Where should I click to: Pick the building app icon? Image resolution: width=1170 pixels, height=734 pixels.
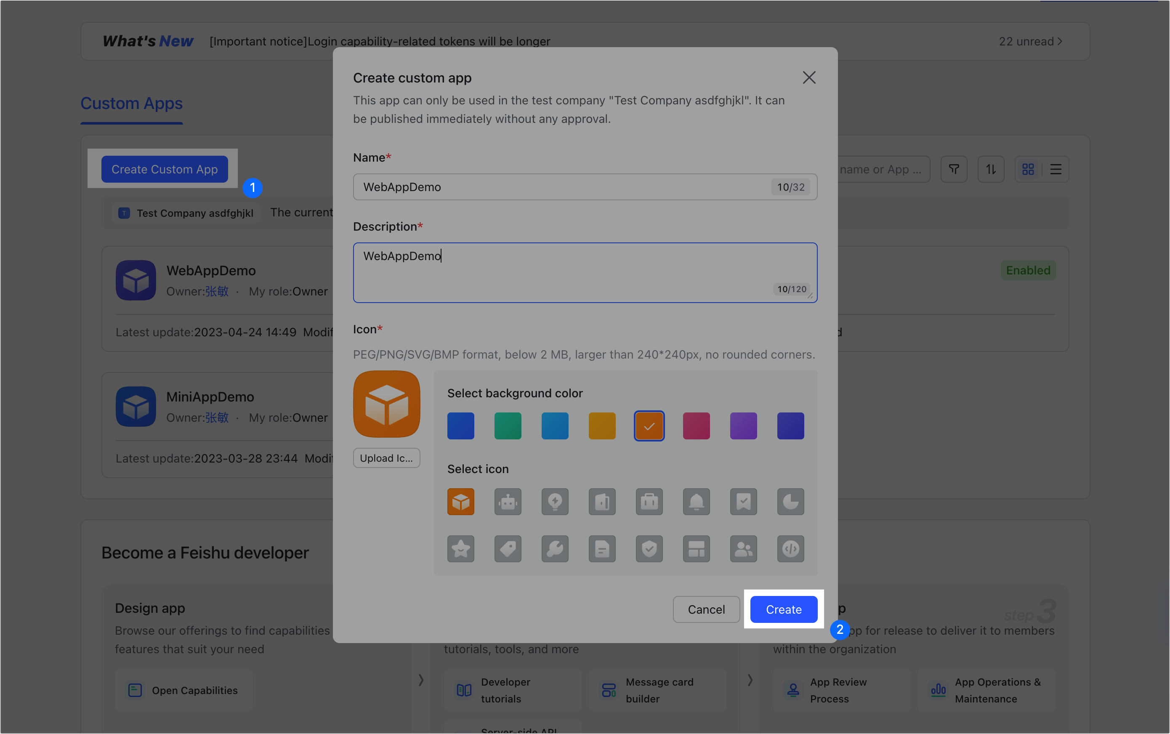coord(602,502)
